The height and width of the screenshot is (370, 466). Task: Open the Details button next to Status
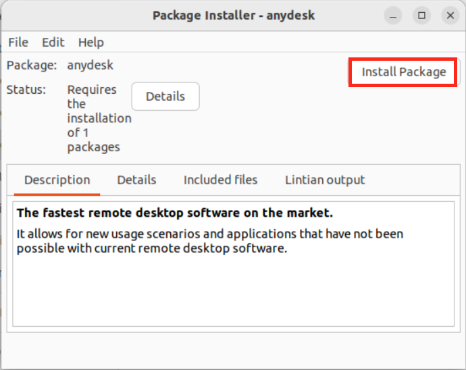point(165,97)
